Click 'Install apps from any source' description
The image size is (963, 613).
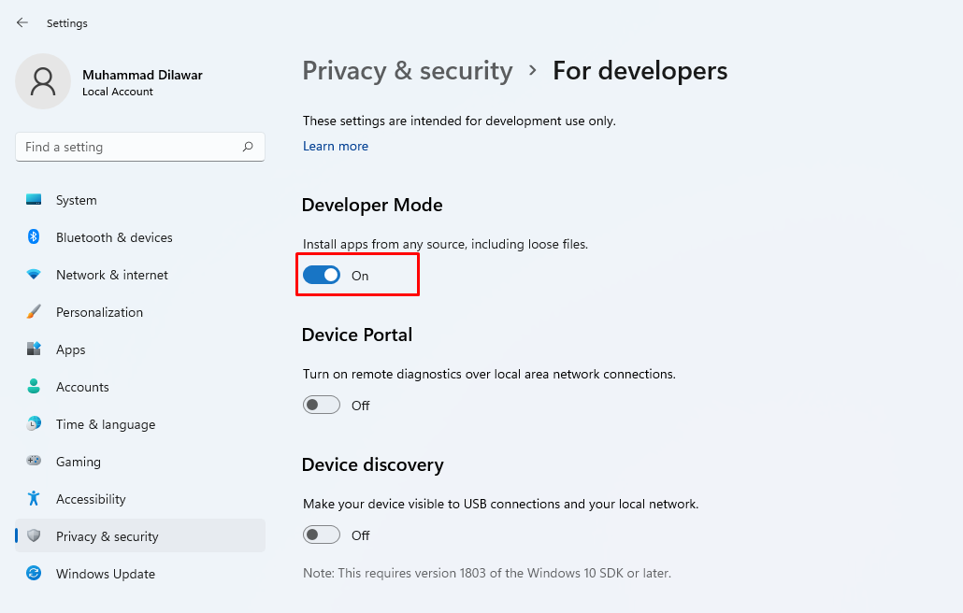click(x=445, y=244)
